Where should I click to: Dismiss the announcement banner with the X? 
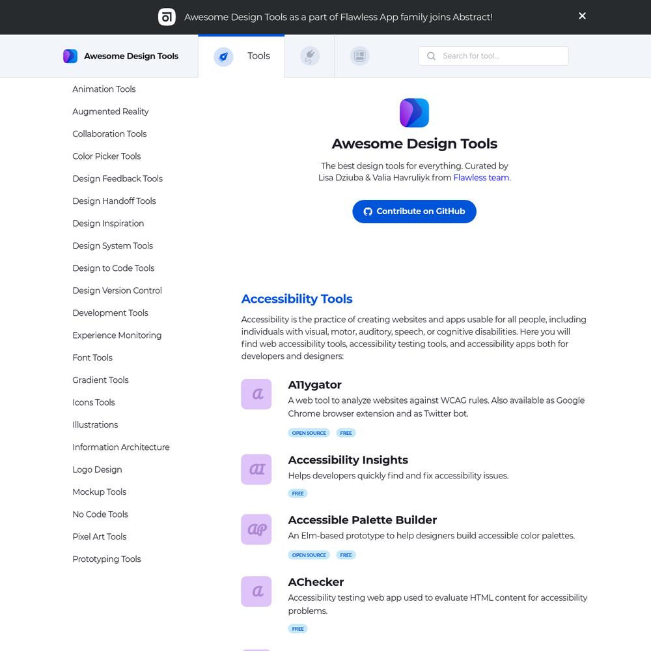click(582, 16)
